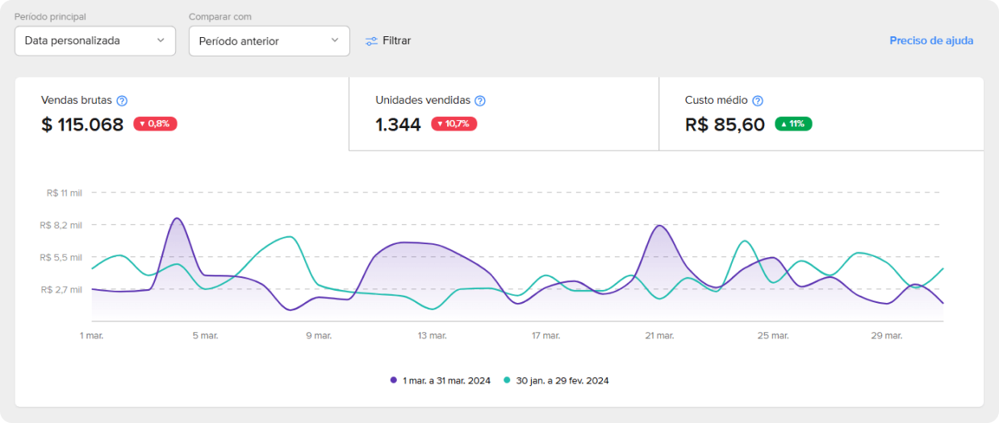The height and width of the screenshot is (423, 999).
Task: Click the purple legend dot for March 2024
Action: click(394, 380)
